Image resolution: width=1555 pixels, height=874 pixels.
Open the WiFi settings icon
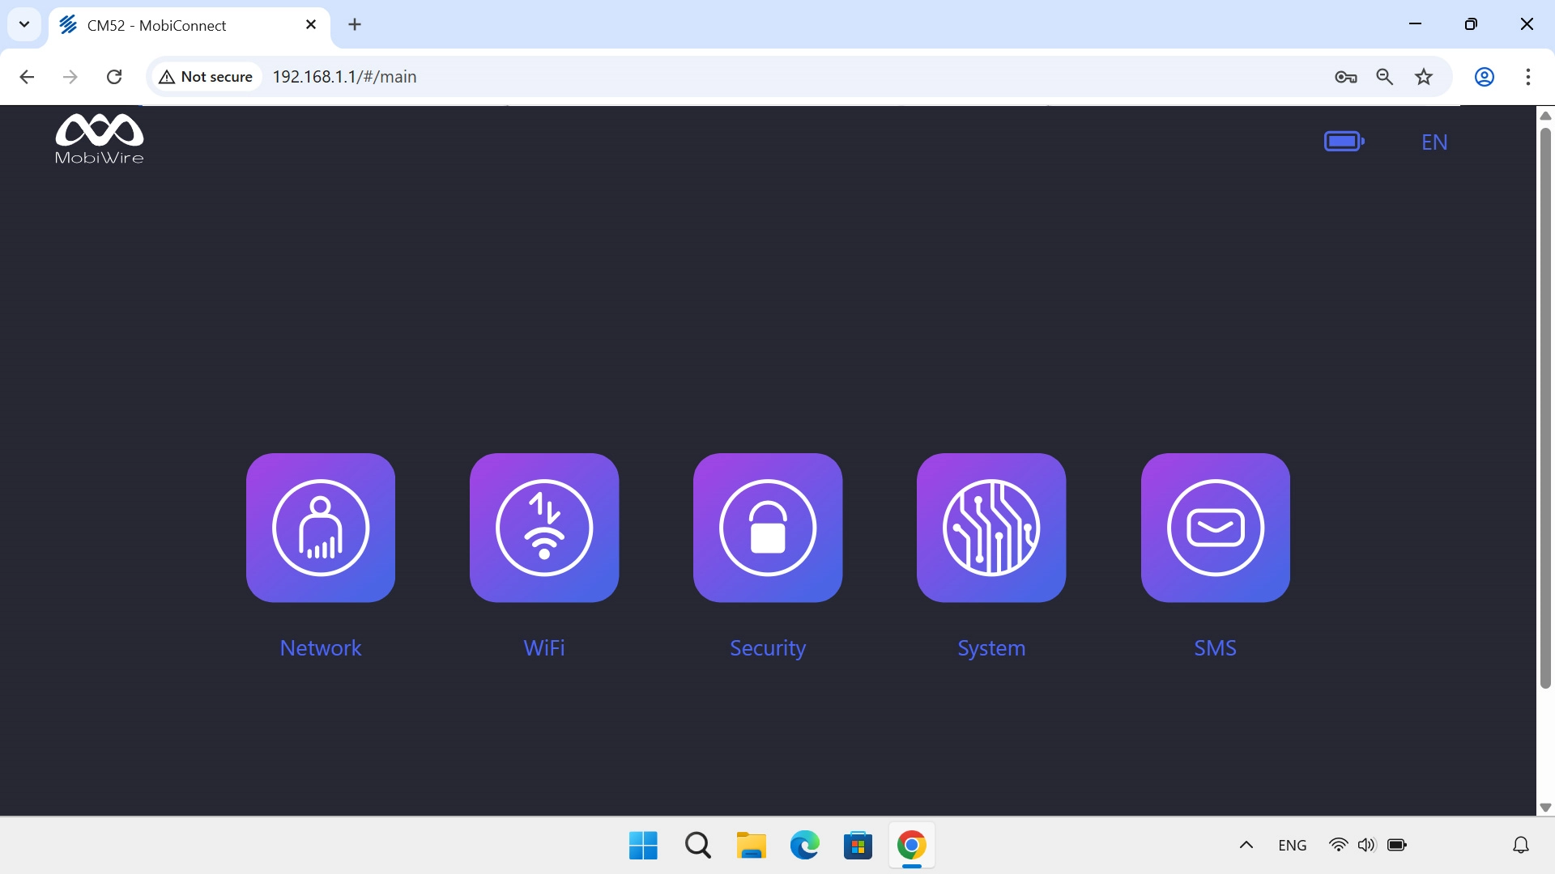pyautogui.click(x=544, y=528)
